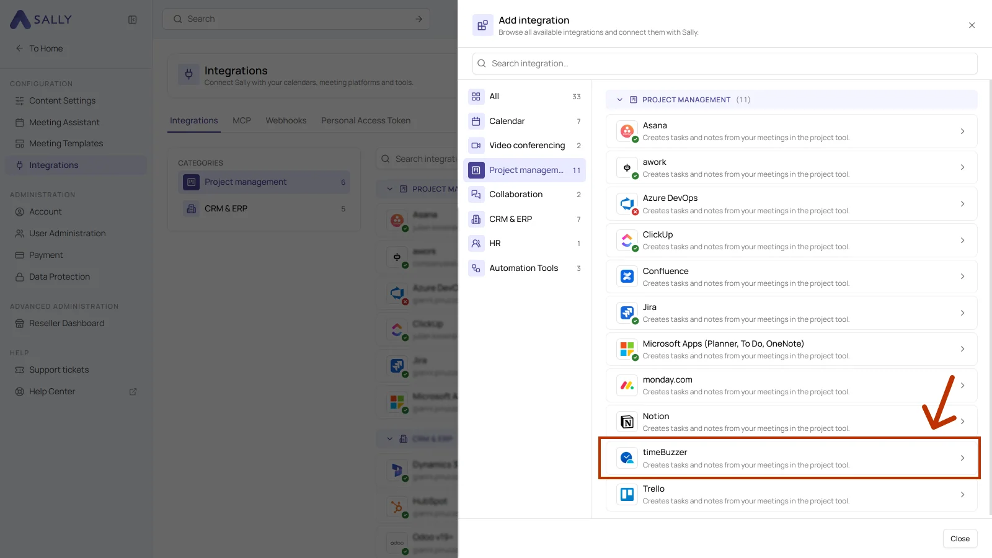
Task: Select the Calendar category filter
Action: pos(525,121)
